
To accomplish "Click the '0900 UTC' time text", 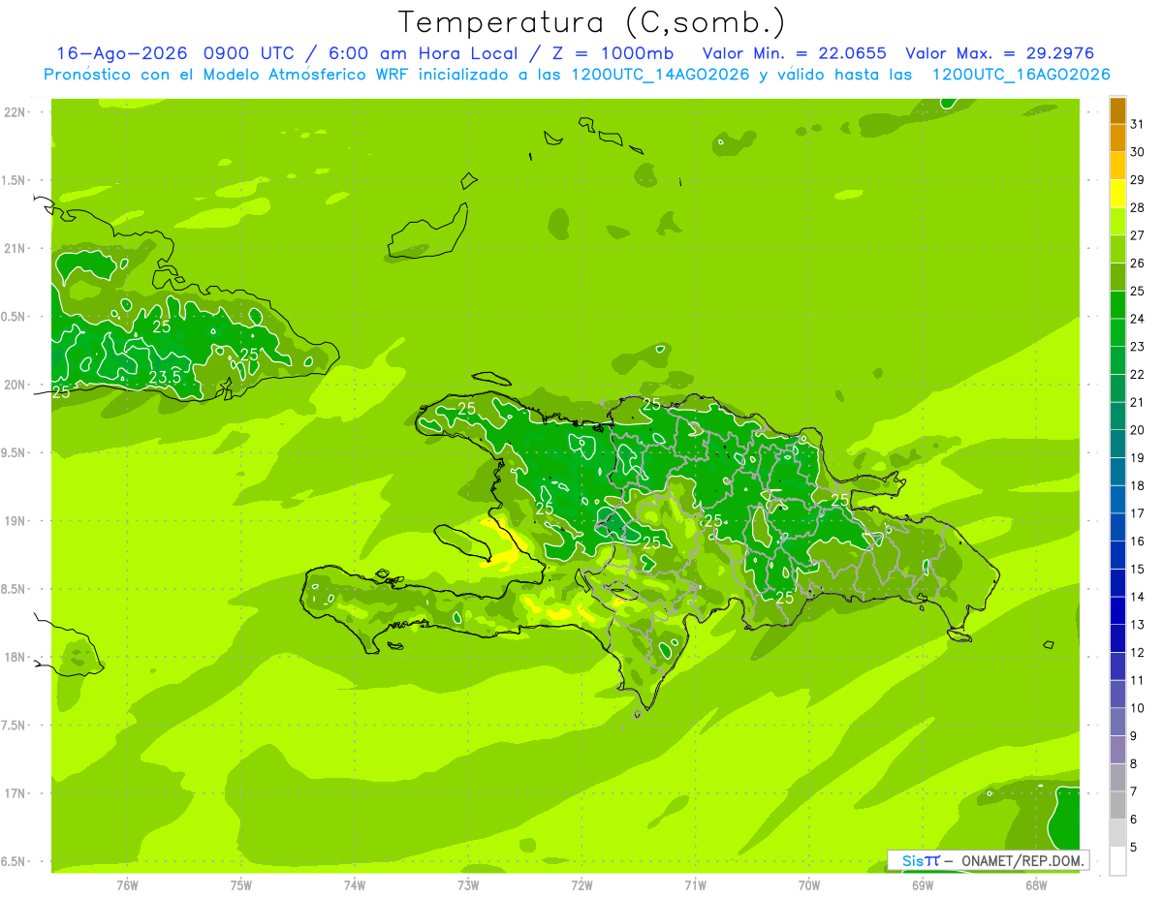I will (x=251, y=53).
